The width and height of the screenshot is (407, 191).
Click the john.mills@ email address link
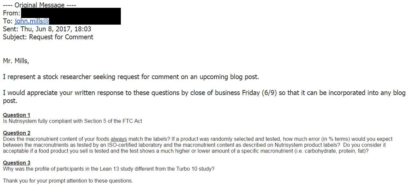coord(32,21)
